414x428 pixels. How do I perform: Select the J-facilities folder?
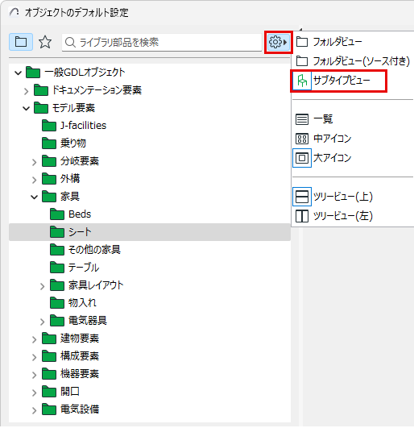click(x=74, y=126)
